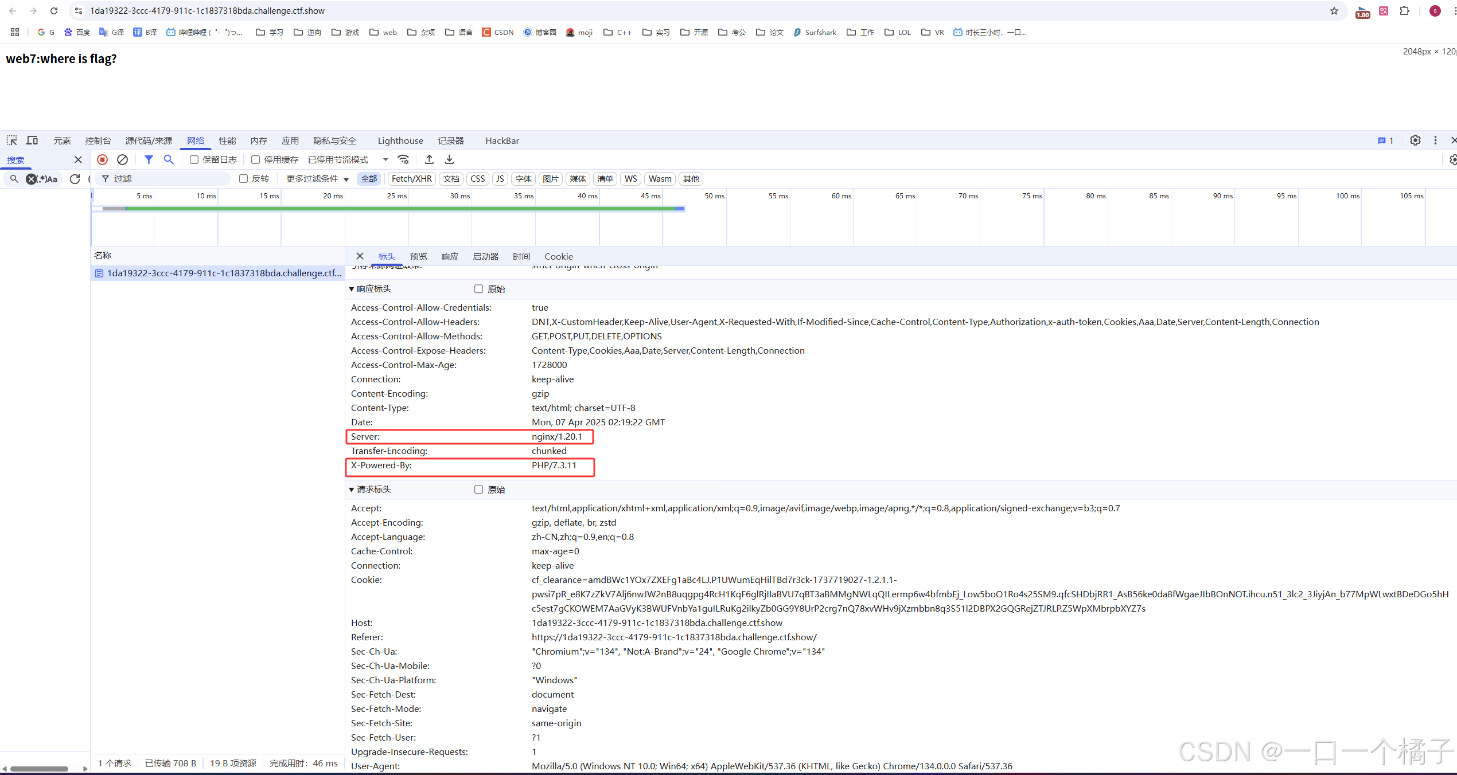This screenshot has height=775, width=1457.
Task: Check the 反转 filter checkbox
Action: pos(244,179)
